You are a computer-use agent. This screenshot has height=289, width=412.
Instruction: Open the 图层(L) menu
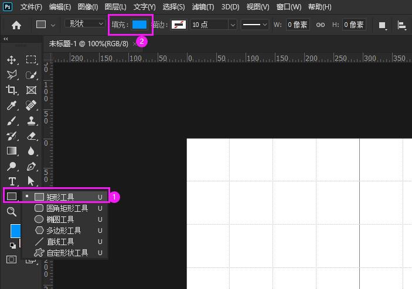(115, 7)
